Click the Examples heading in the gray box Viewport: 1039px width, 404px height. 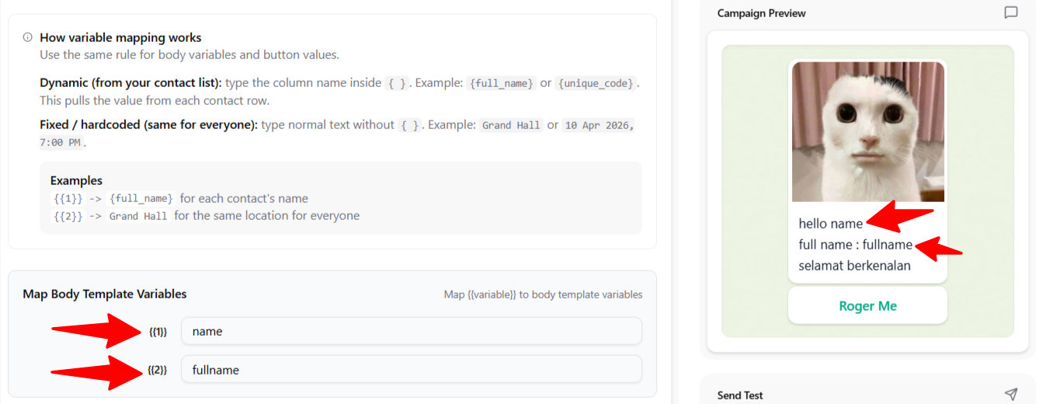76,180
